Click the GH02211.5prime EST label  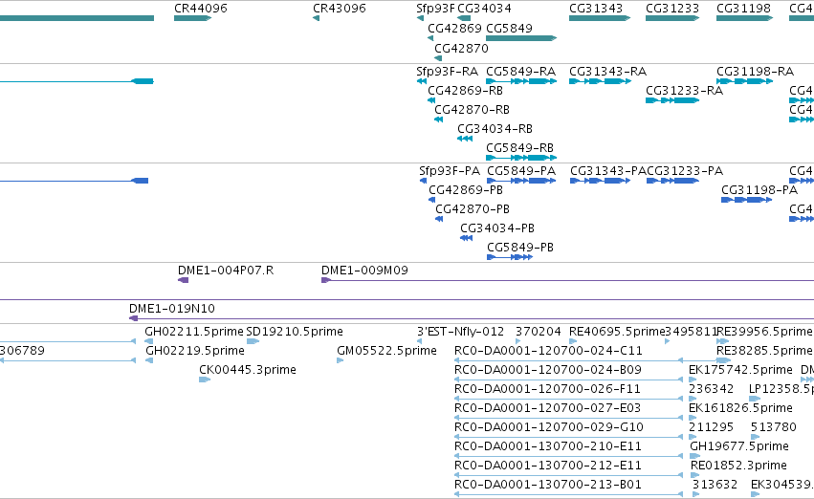click(x=193, y=332)
